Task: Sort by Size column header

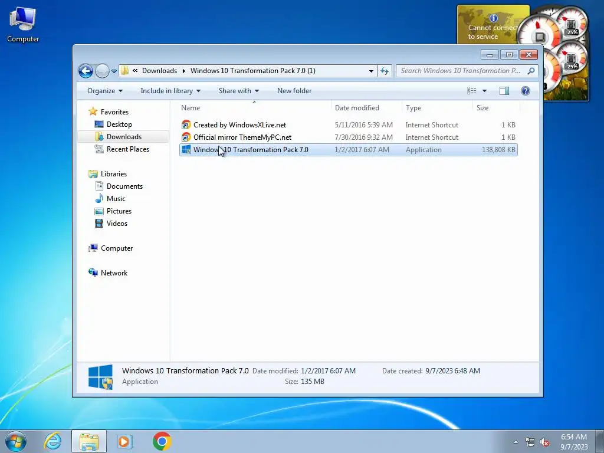Action: (x=496, y=108)
